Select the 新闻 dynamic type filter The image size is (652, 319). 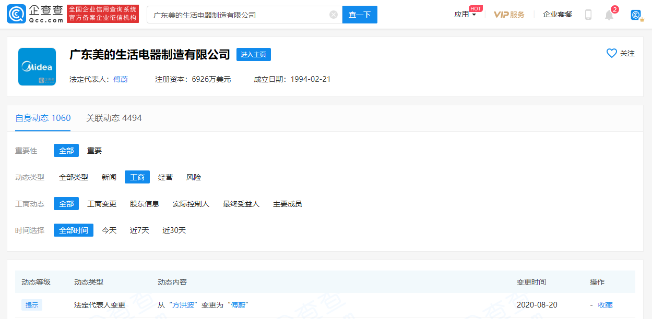coord(109,177)
